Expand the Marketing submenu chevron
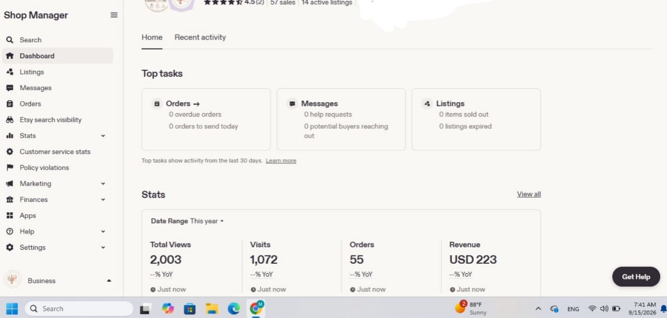Image resolution: width=667 pixels, height=318 pixels. 103,184
